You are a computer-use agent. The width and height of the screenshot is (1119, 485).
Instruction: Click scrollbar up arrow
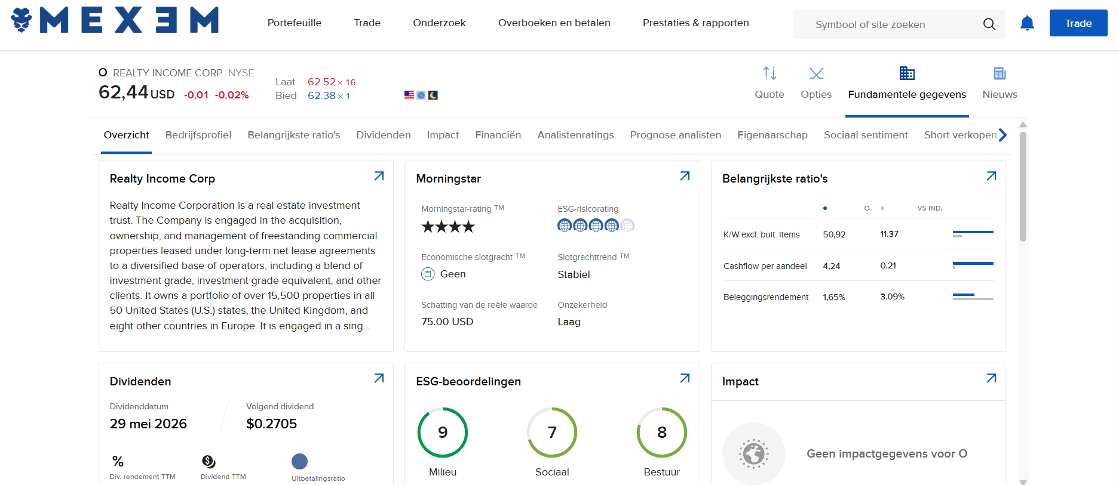[1023, 125]
